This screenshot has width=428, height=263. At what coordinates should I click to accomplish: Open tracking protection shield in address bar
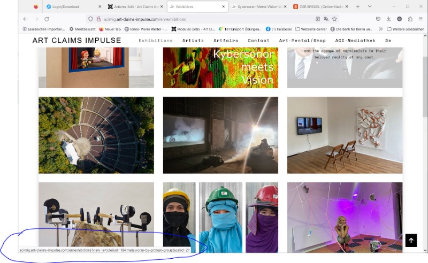90,19
